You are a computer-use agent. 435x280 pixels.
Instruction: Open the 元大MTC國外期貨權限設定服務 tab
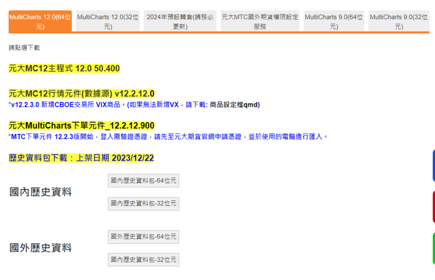click(260, 22)
